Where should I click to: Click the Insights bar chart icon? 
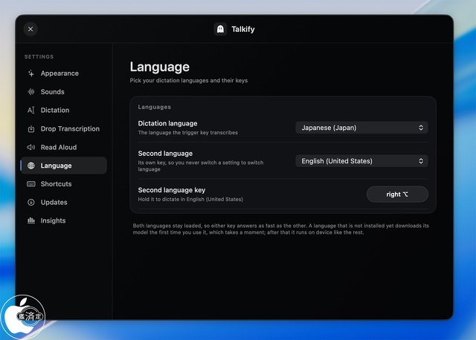tap(31, 220)
